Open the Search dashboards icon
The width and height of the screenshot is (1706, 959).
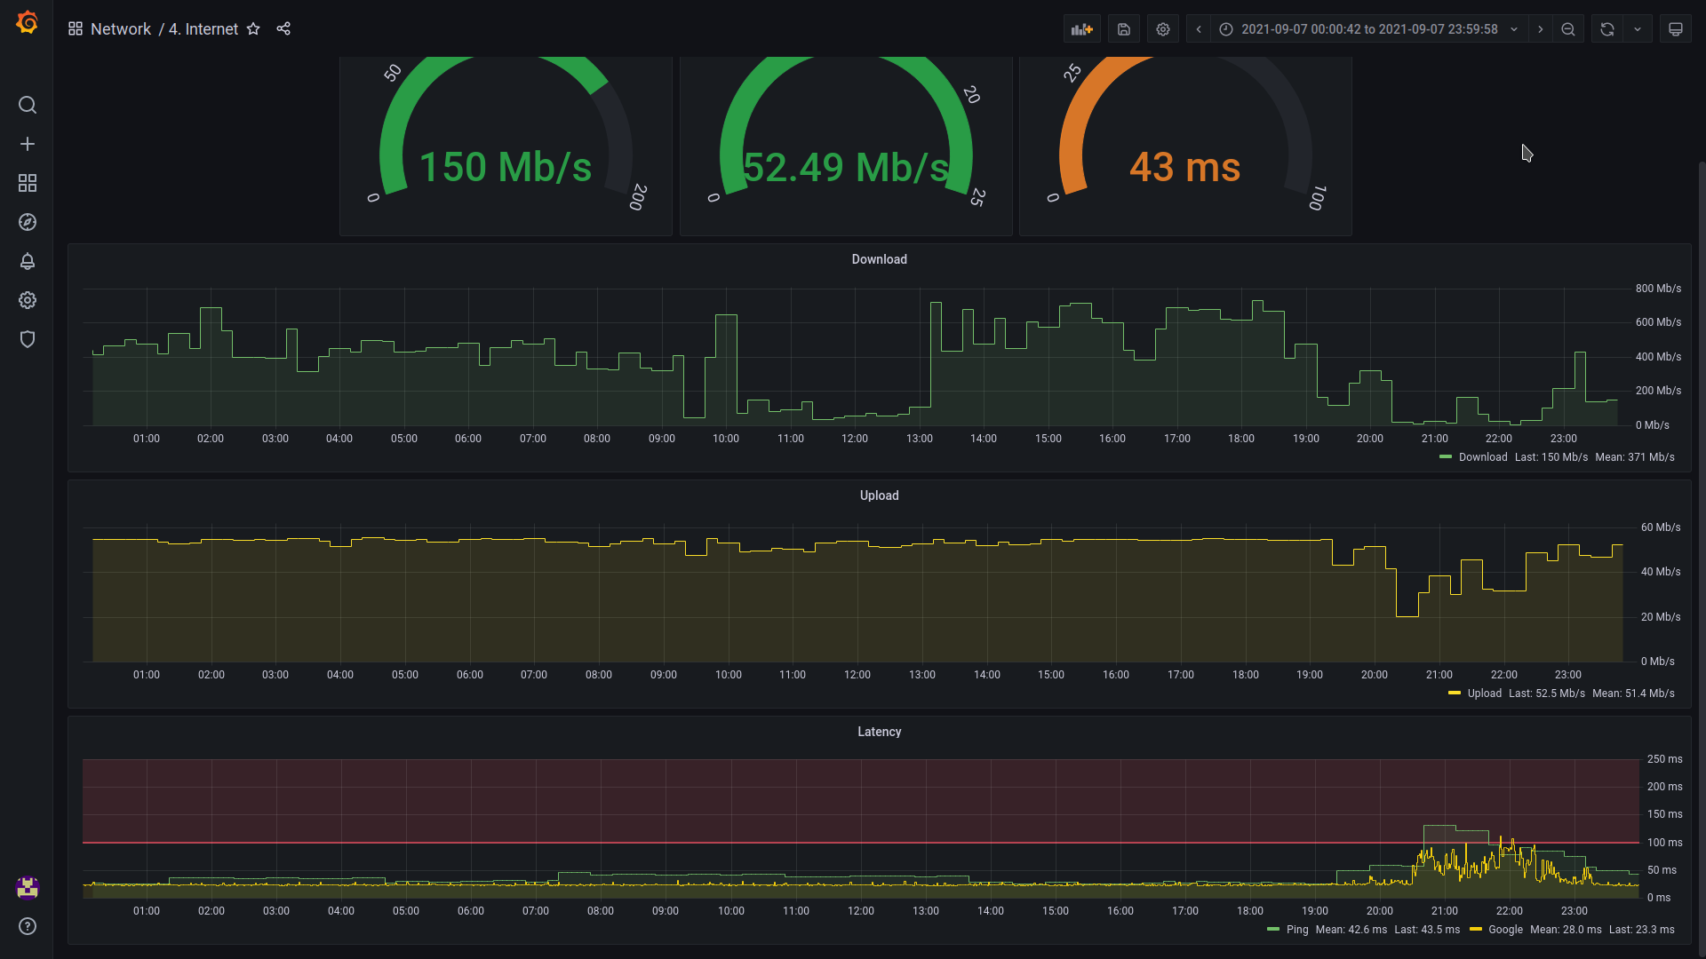[28, 106]
